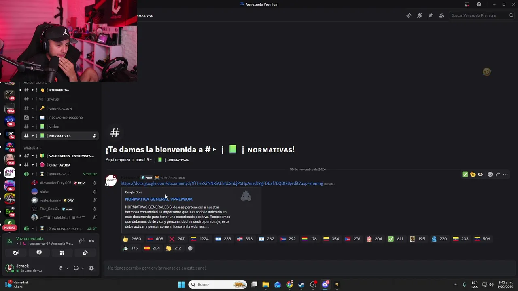This screenshot has width=518, height=291.
Task: Open headphones output options dropdown arrow
Action: pyautogui.click(x=83, y=268)
